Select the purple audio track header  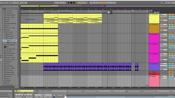(x=154, y=67)
